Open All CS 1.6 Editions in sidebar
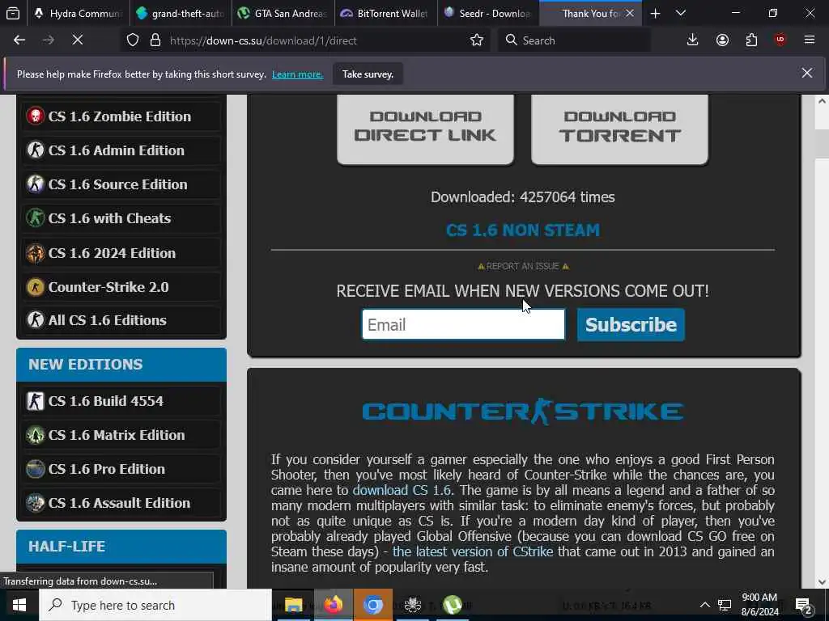The width and height of the screenshot is (829, 621). point(121,320)
